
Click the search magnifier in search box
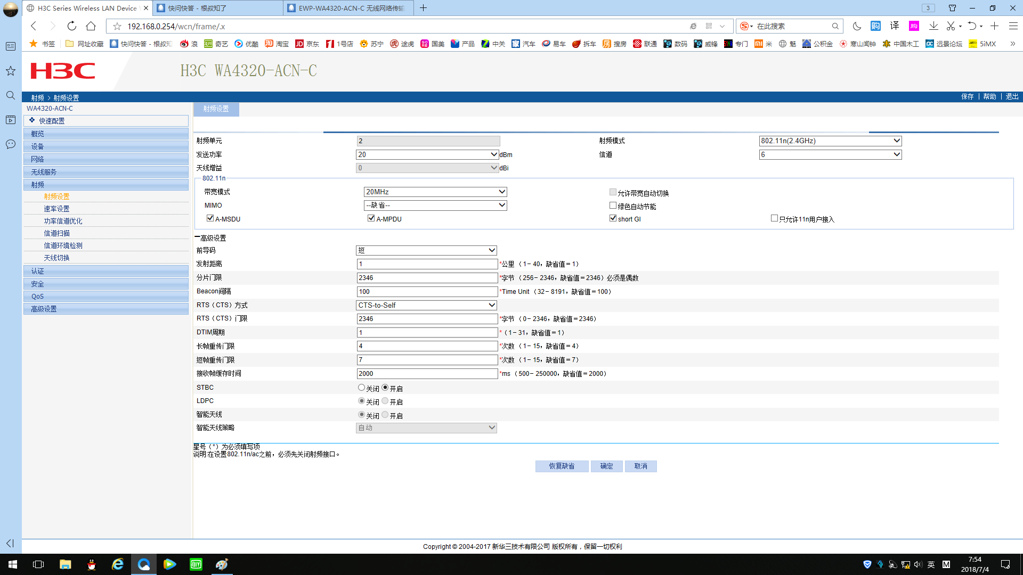click(x=835, y=26)
